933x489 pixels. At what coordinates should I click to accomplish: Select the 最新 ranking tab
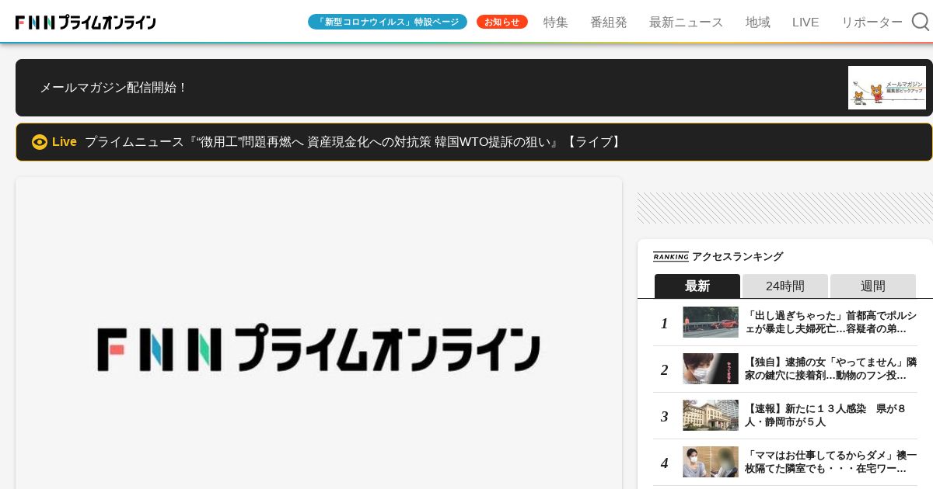click(697, 286)
